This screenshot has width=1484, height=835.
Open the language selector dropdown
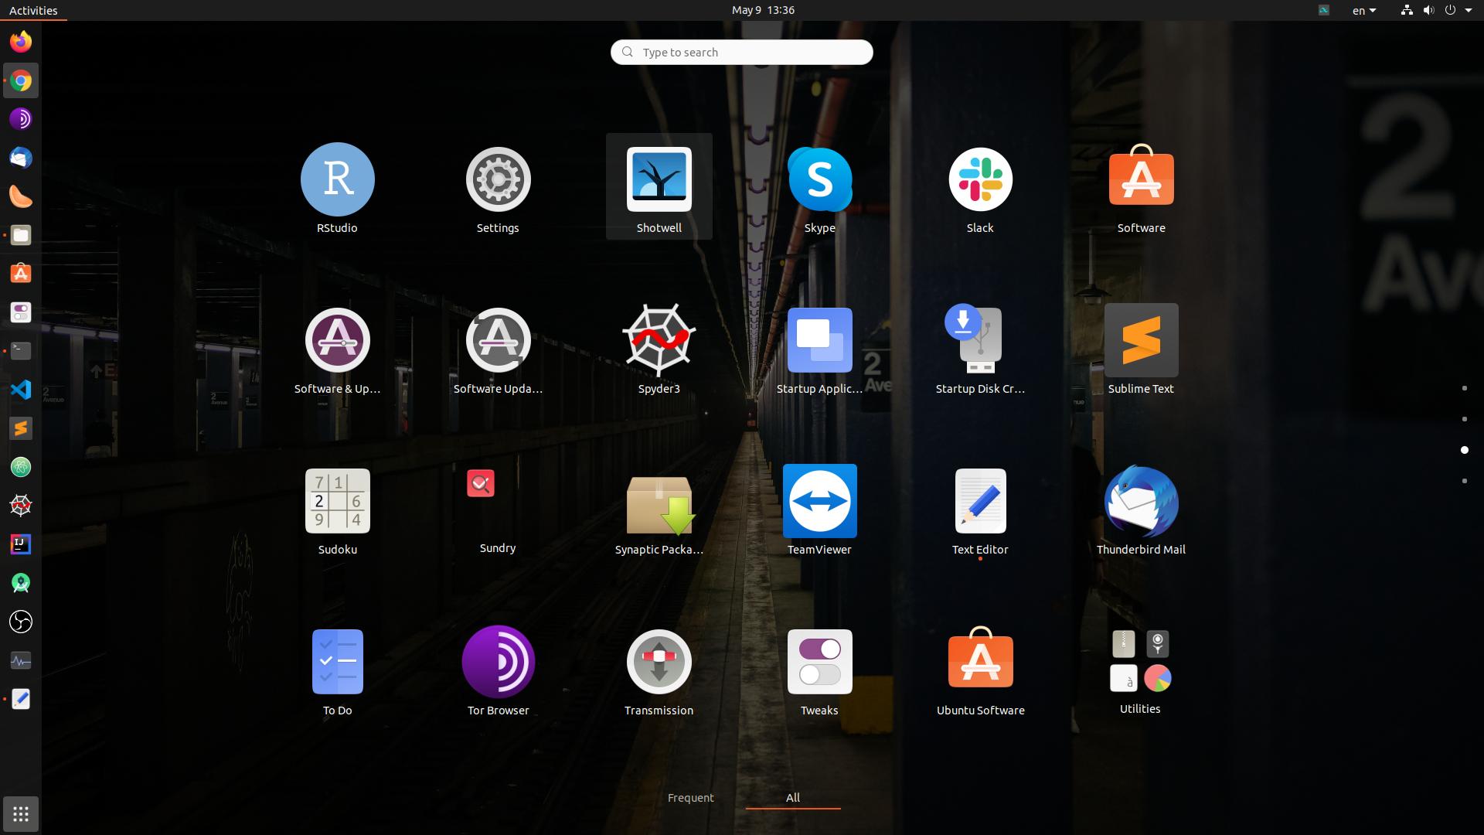pos(1363,10)
